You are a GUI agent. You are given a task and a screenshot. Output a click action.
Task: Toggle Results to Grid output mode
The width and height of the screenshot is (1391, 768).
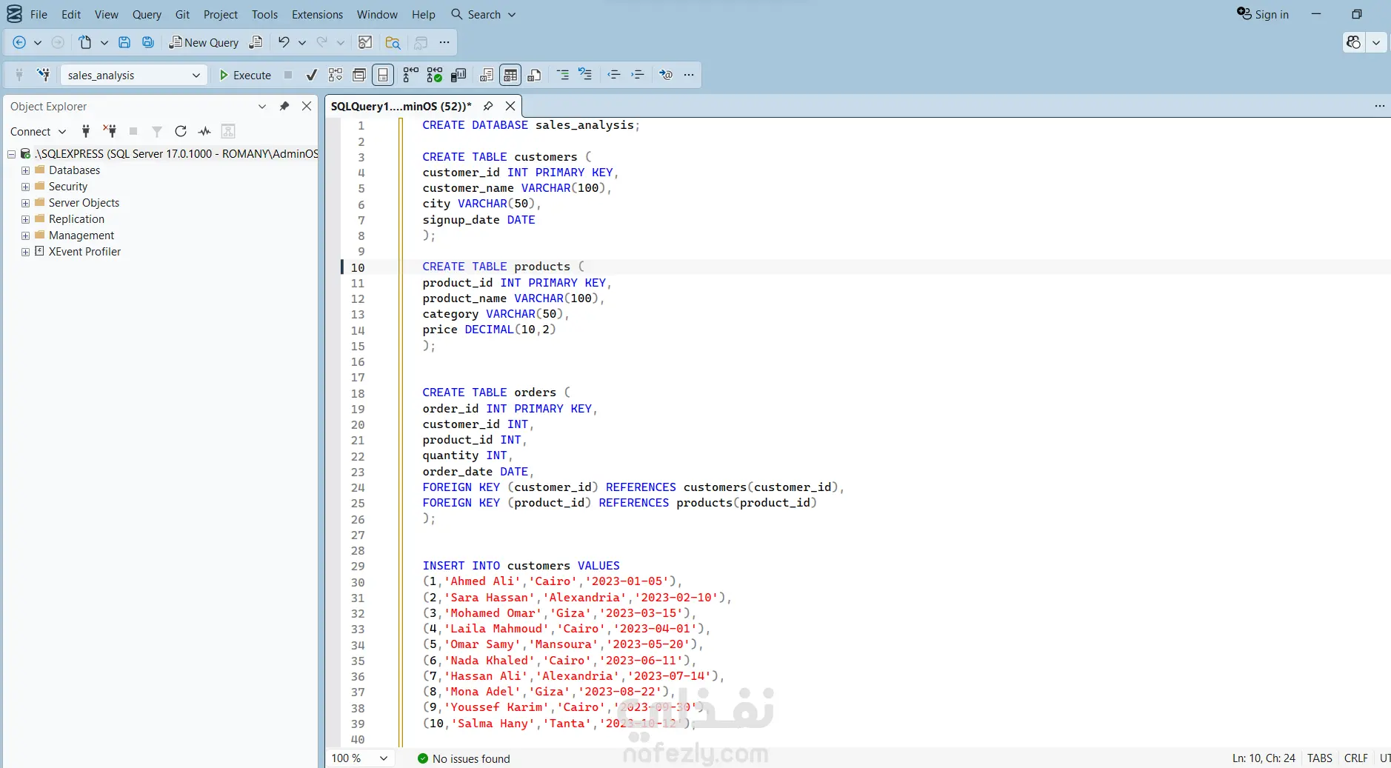[510, 75]
